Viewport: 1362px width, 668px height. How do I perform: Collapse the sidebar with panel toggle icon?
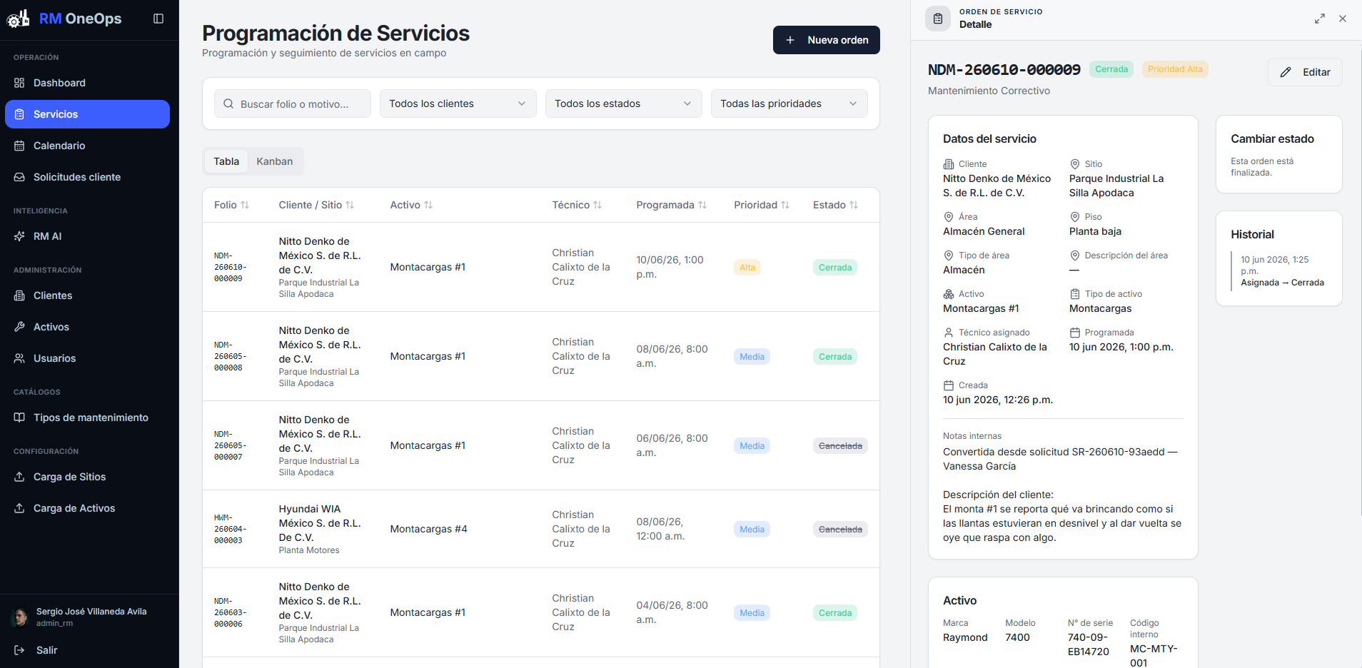click(x=158, y=19)
